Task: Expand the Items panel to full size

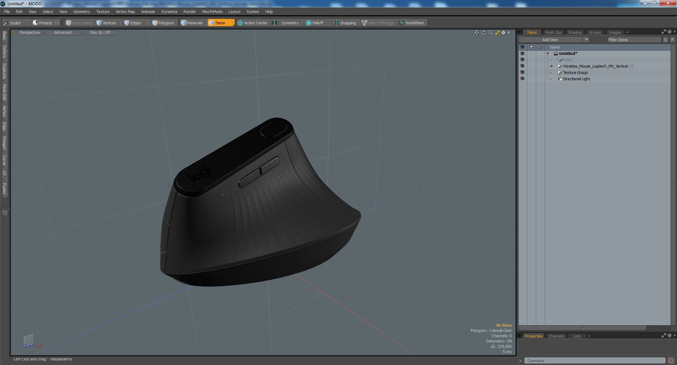Action: coord(664,32)
